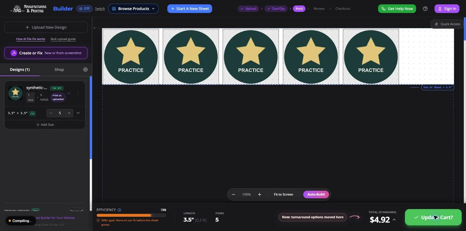This screenshot has width=466, height=231.
Task: Increase 3.5" size quantity with plus
Action: [x=69, y=113]
